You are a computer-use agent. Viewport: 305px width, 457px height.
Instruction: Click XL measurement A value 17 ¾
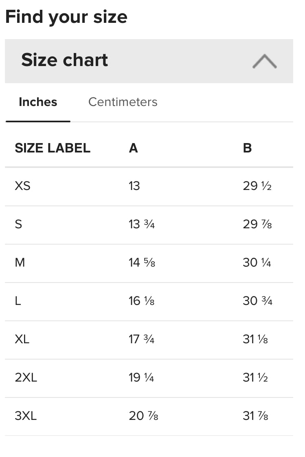(x=141, y=339)
